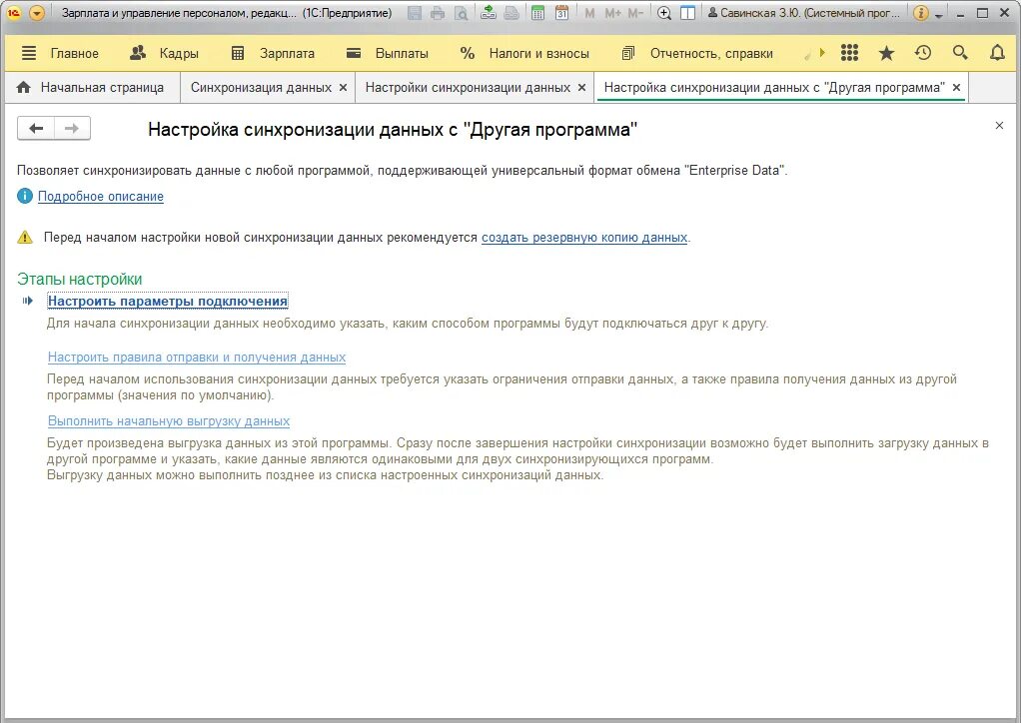The width and height of the screenshot is (1021, 723).
Task: Click the Выплаты card icon
Action: [354, 53]
